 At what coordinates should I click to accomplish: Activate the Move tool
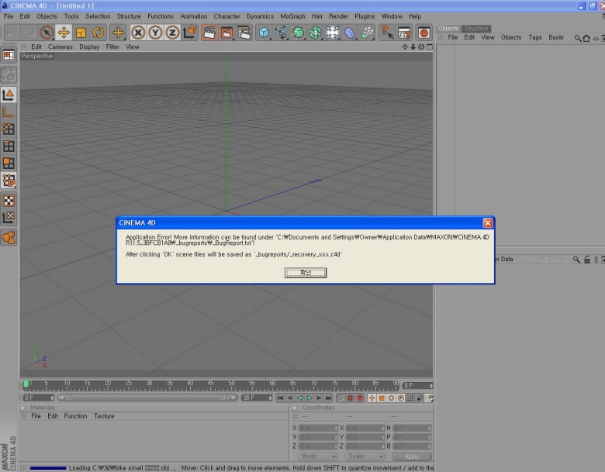coord(64,33)
